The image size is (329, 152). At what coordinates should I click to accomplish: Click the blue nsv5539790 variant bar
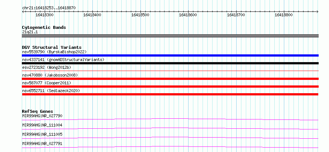(x=170, y=55)
